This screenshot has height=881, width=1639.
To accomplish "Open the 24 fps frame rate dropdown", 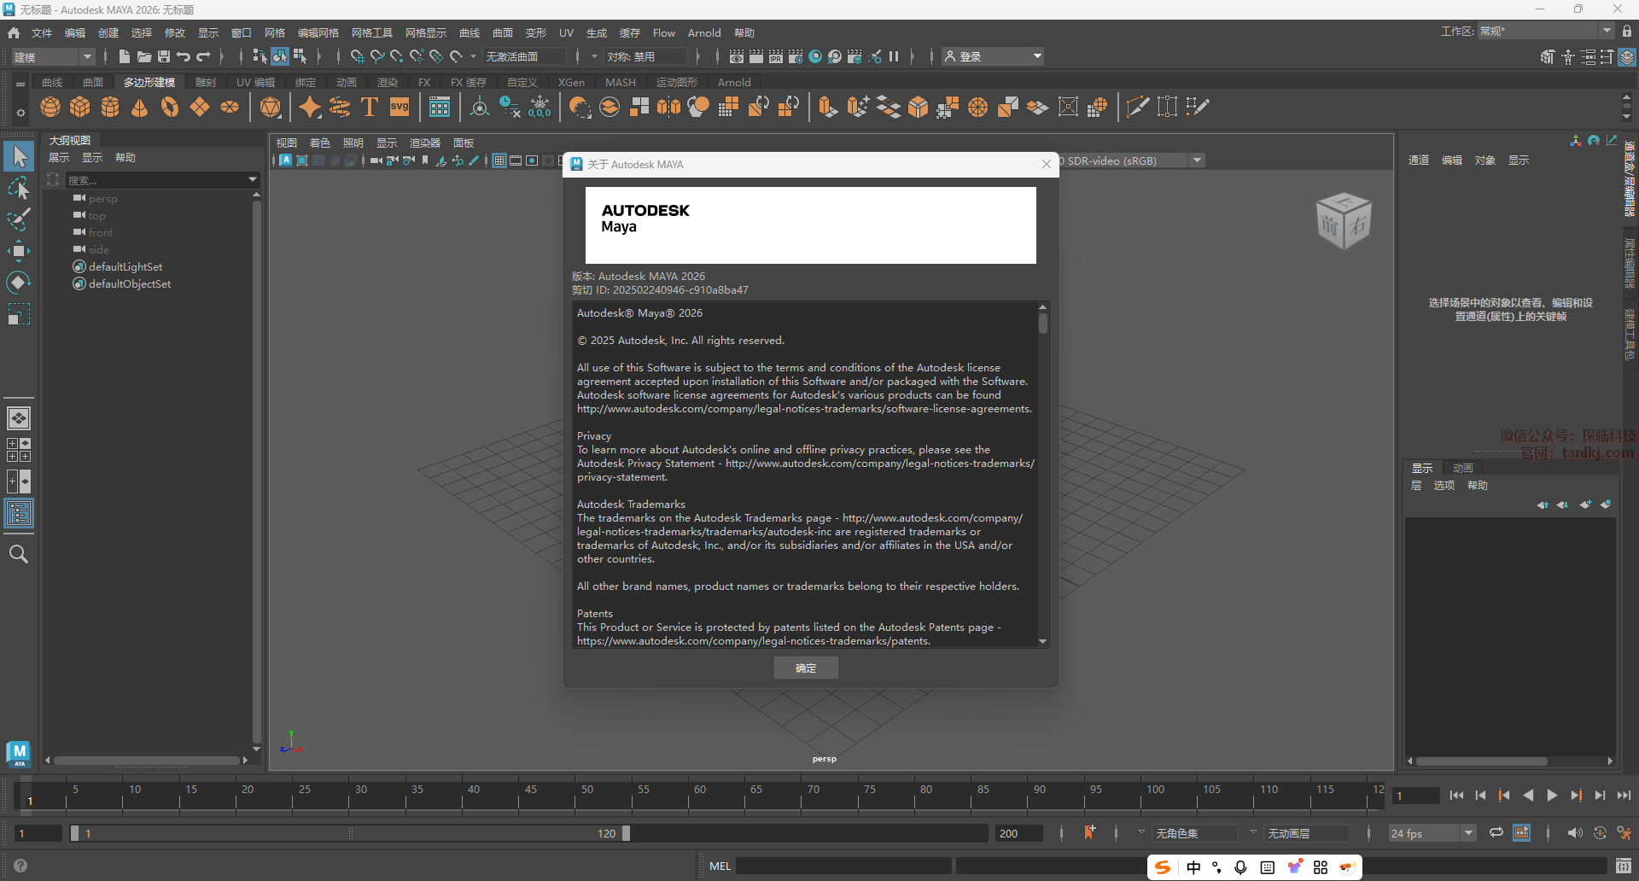I will (x=1432, y=833).
